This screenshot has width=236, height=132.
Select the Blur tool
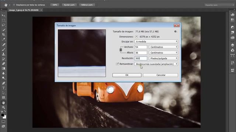[x=3, y=73]
